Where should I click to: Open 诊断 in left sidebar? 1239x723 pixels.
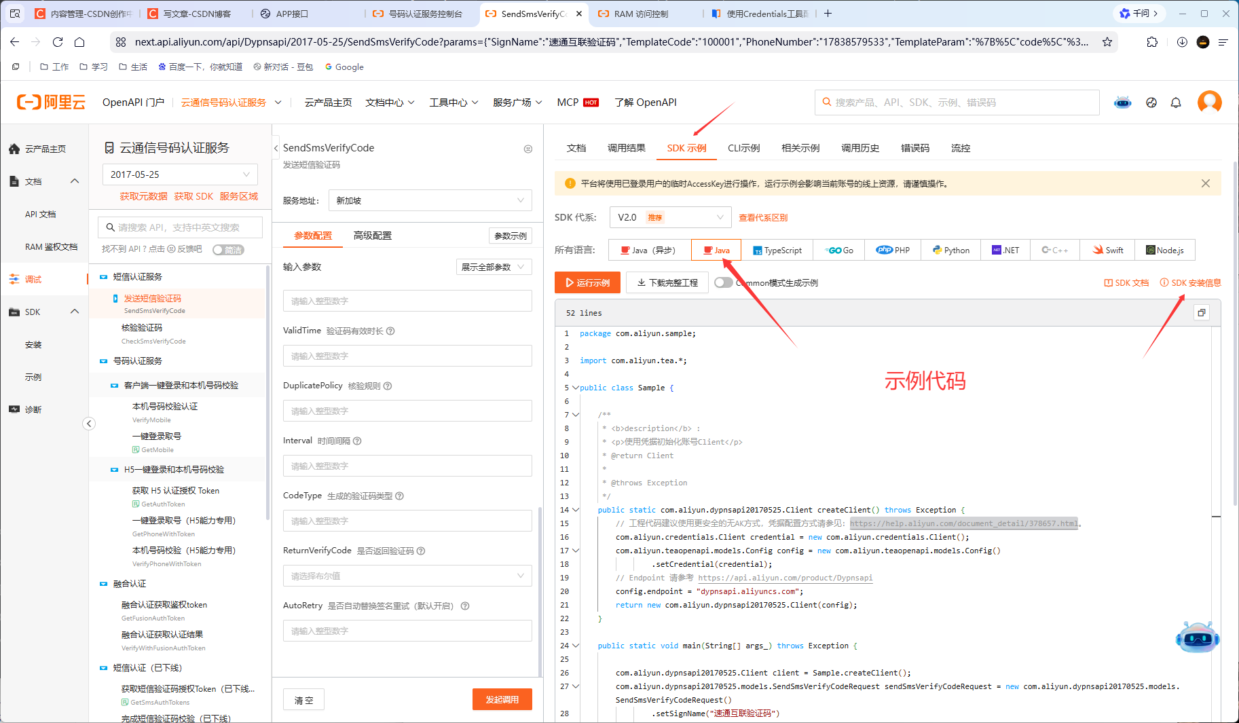click(33, 409)
